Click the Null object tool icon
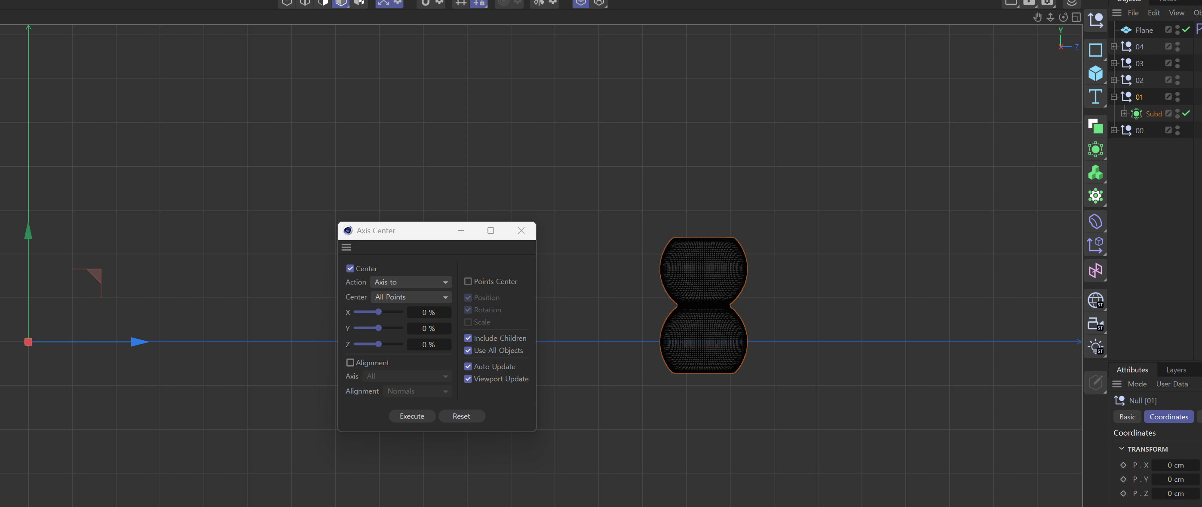 1095,21
